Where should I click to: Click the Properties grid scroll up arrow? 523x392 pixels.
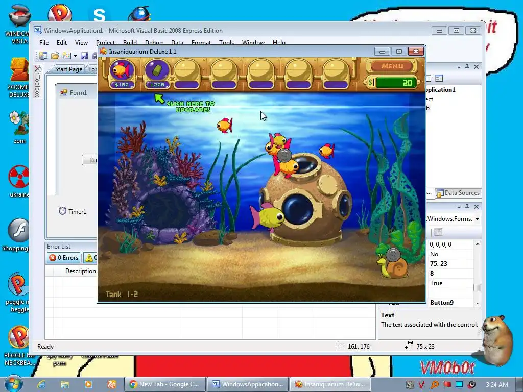click(478, 244)
